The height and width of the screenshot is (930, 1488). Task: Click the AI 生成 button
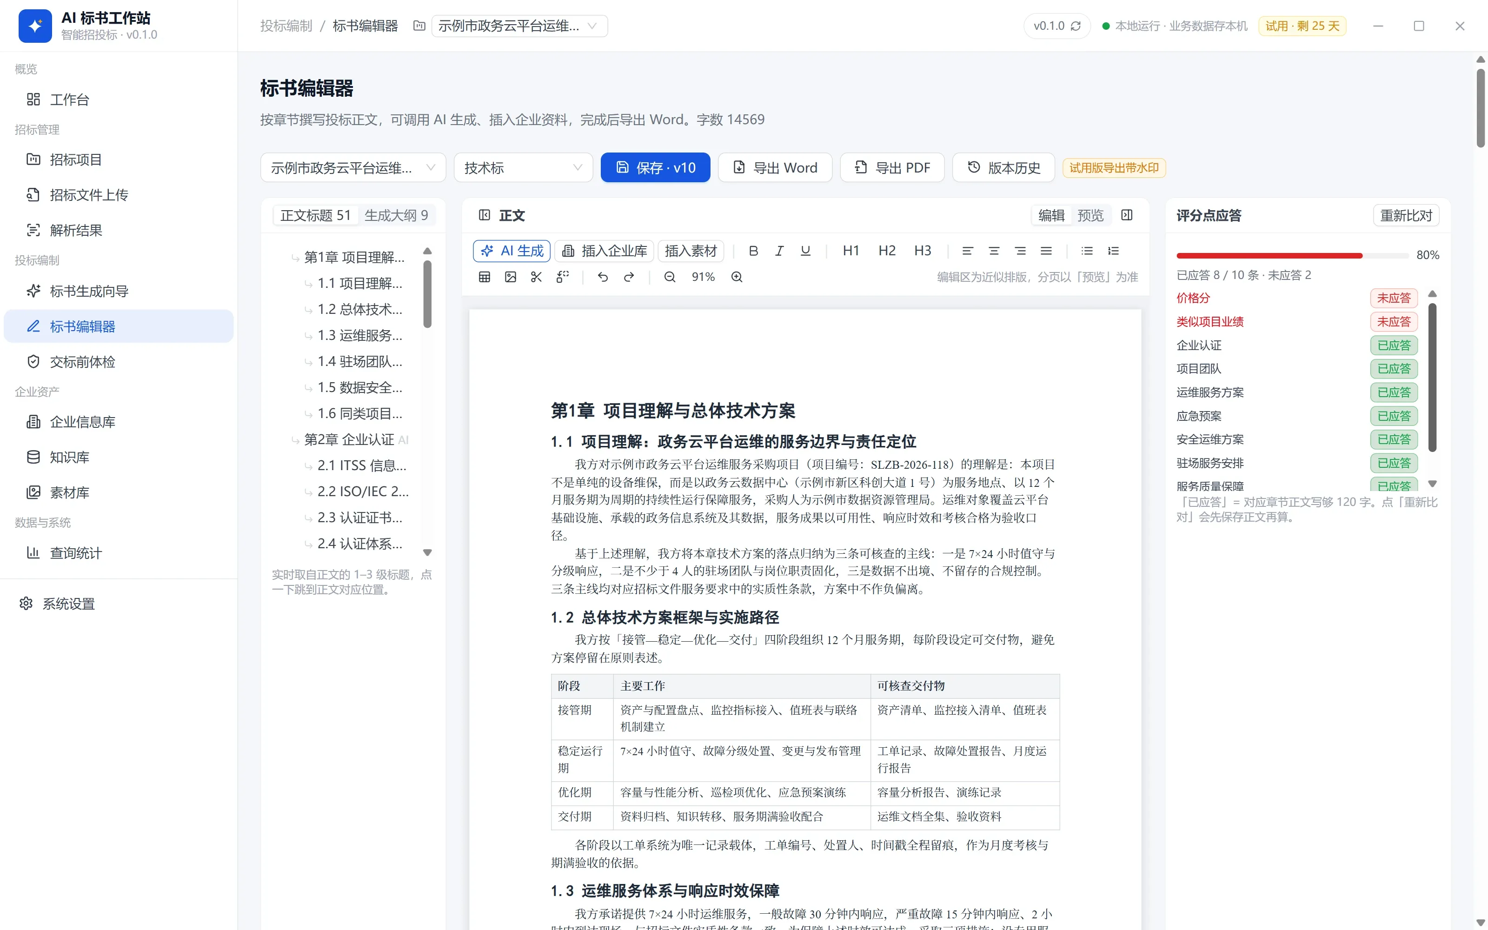[x=511, y=250]
